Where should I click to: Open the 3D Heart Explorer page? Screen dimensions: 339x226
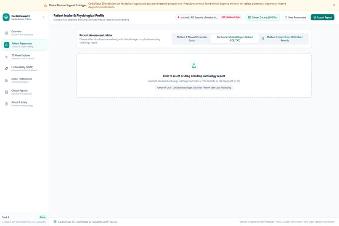point(24,57)
